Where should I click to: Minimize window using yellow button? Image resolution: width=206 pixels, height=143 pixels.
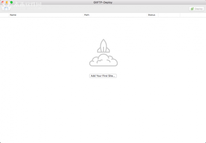[7, 2]
